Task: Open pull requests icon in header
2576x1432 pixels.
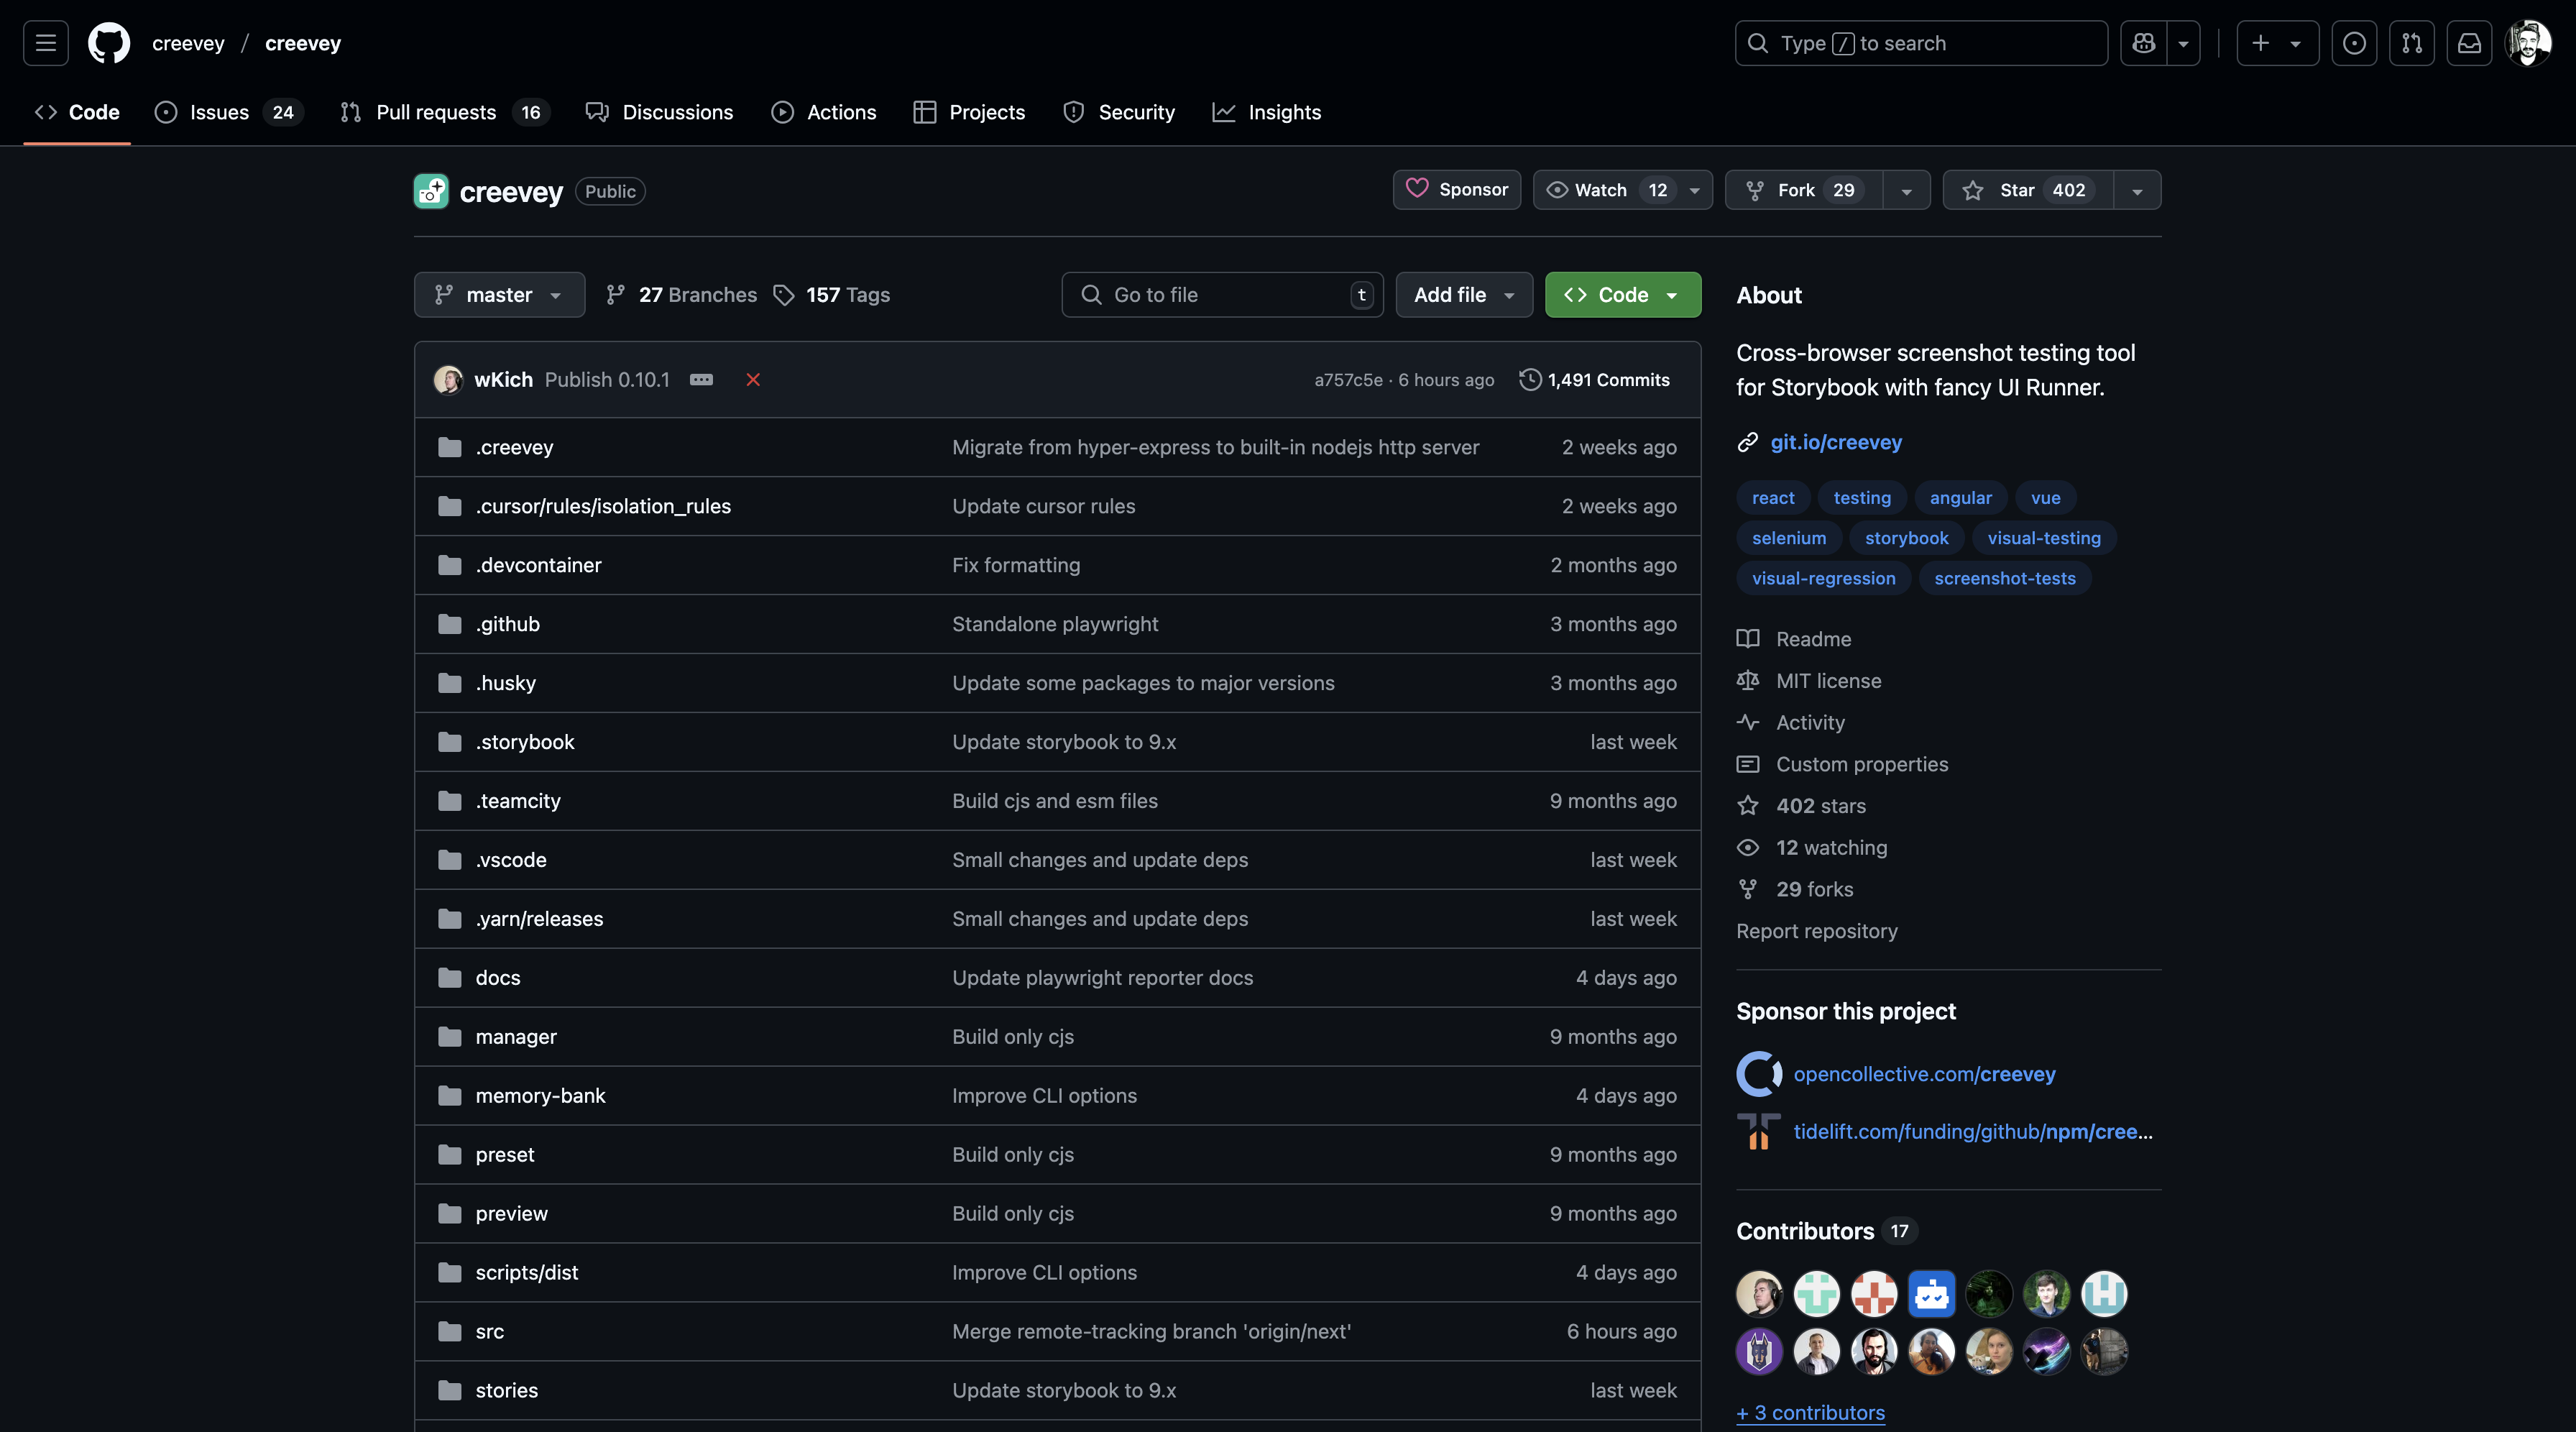Action: (x=2412, y=43)
